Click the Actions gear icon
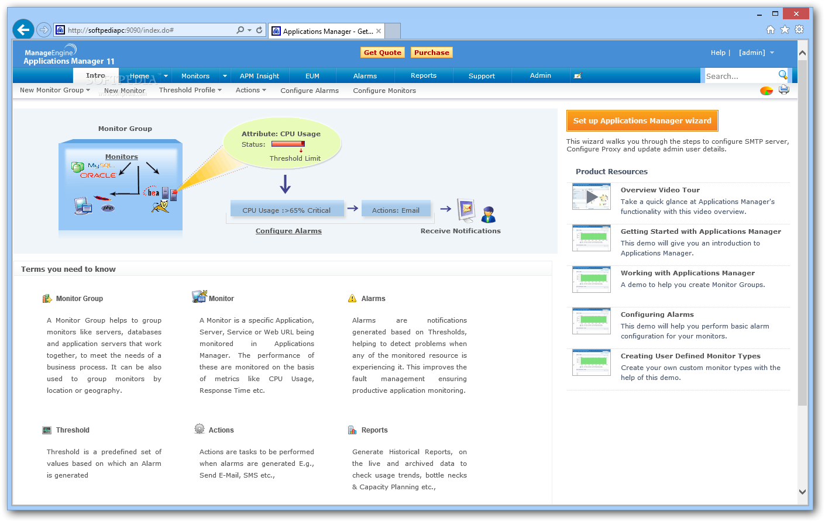Screen dimensions: 825x522 coord(200,429)
